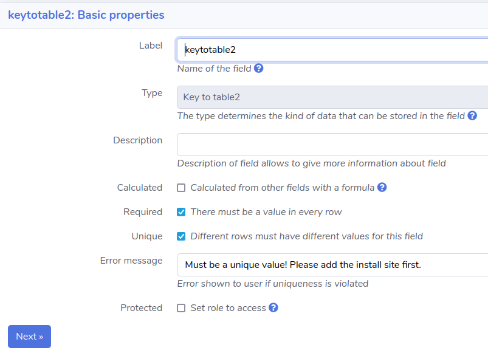Uncheck the Required checkbox

coord(181,212)
